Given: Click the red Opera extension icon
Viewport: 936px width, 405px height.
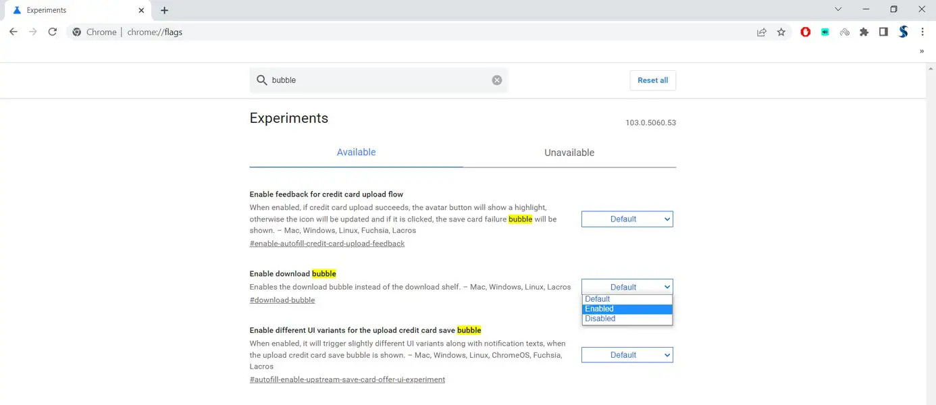Looking at the screenshot, I should pos(805,32).
